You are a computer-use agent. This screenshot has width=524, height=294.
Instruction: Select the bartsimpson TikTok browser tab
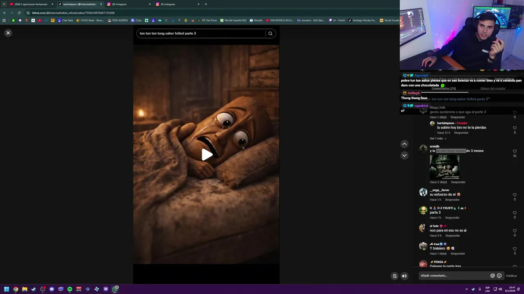tap(80, 4)
